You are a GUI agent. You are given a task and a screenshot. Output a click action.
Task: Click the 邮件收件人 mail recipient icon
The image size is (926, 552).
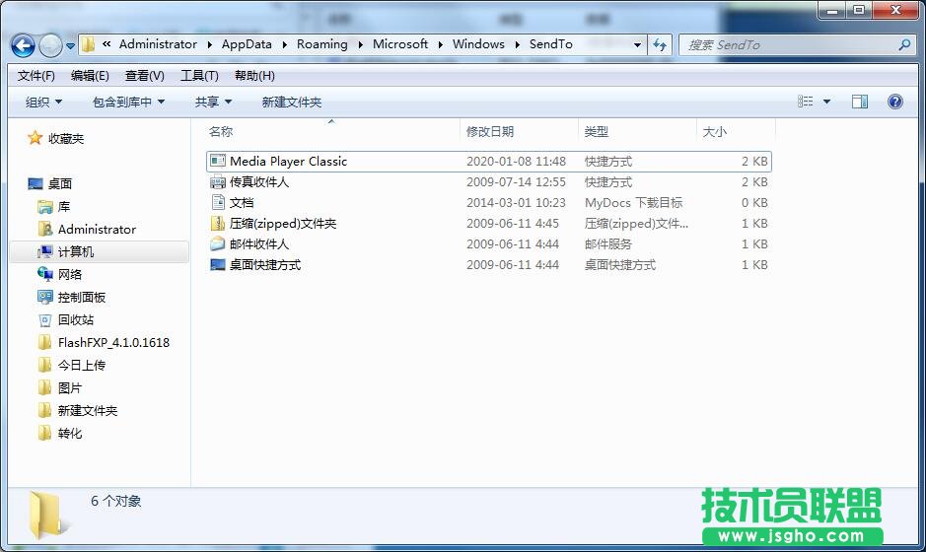click(x=218, y=244)
